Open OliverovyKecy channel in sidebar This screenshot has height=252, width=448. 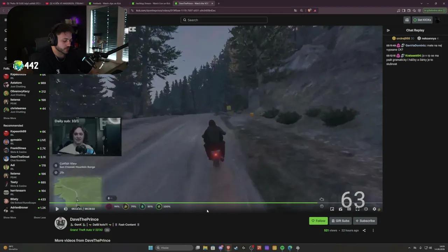[x=24, y=93]
